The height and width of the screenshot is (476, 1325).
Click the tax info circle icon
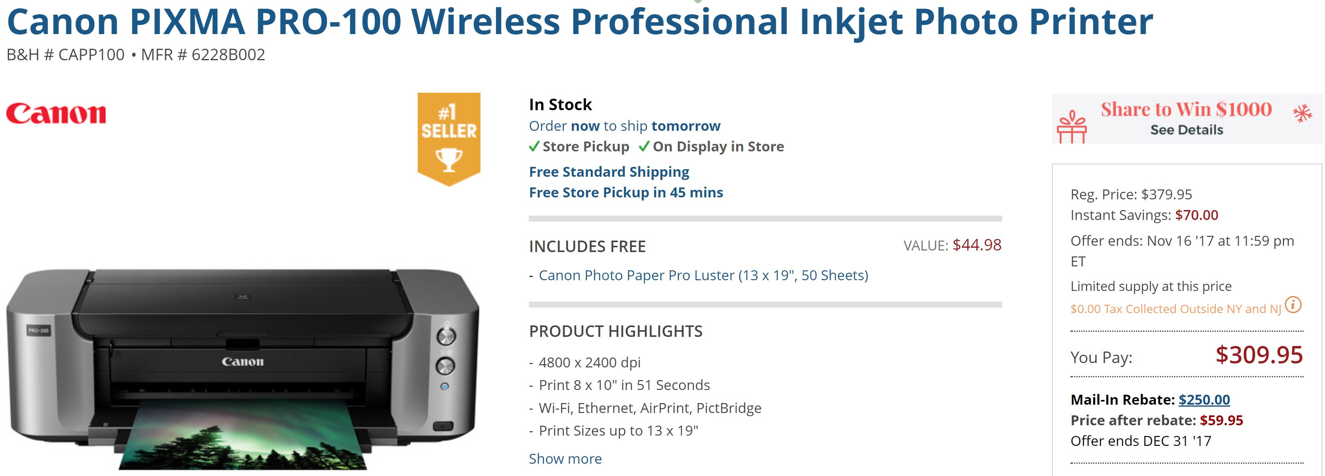coord(1292,305)
